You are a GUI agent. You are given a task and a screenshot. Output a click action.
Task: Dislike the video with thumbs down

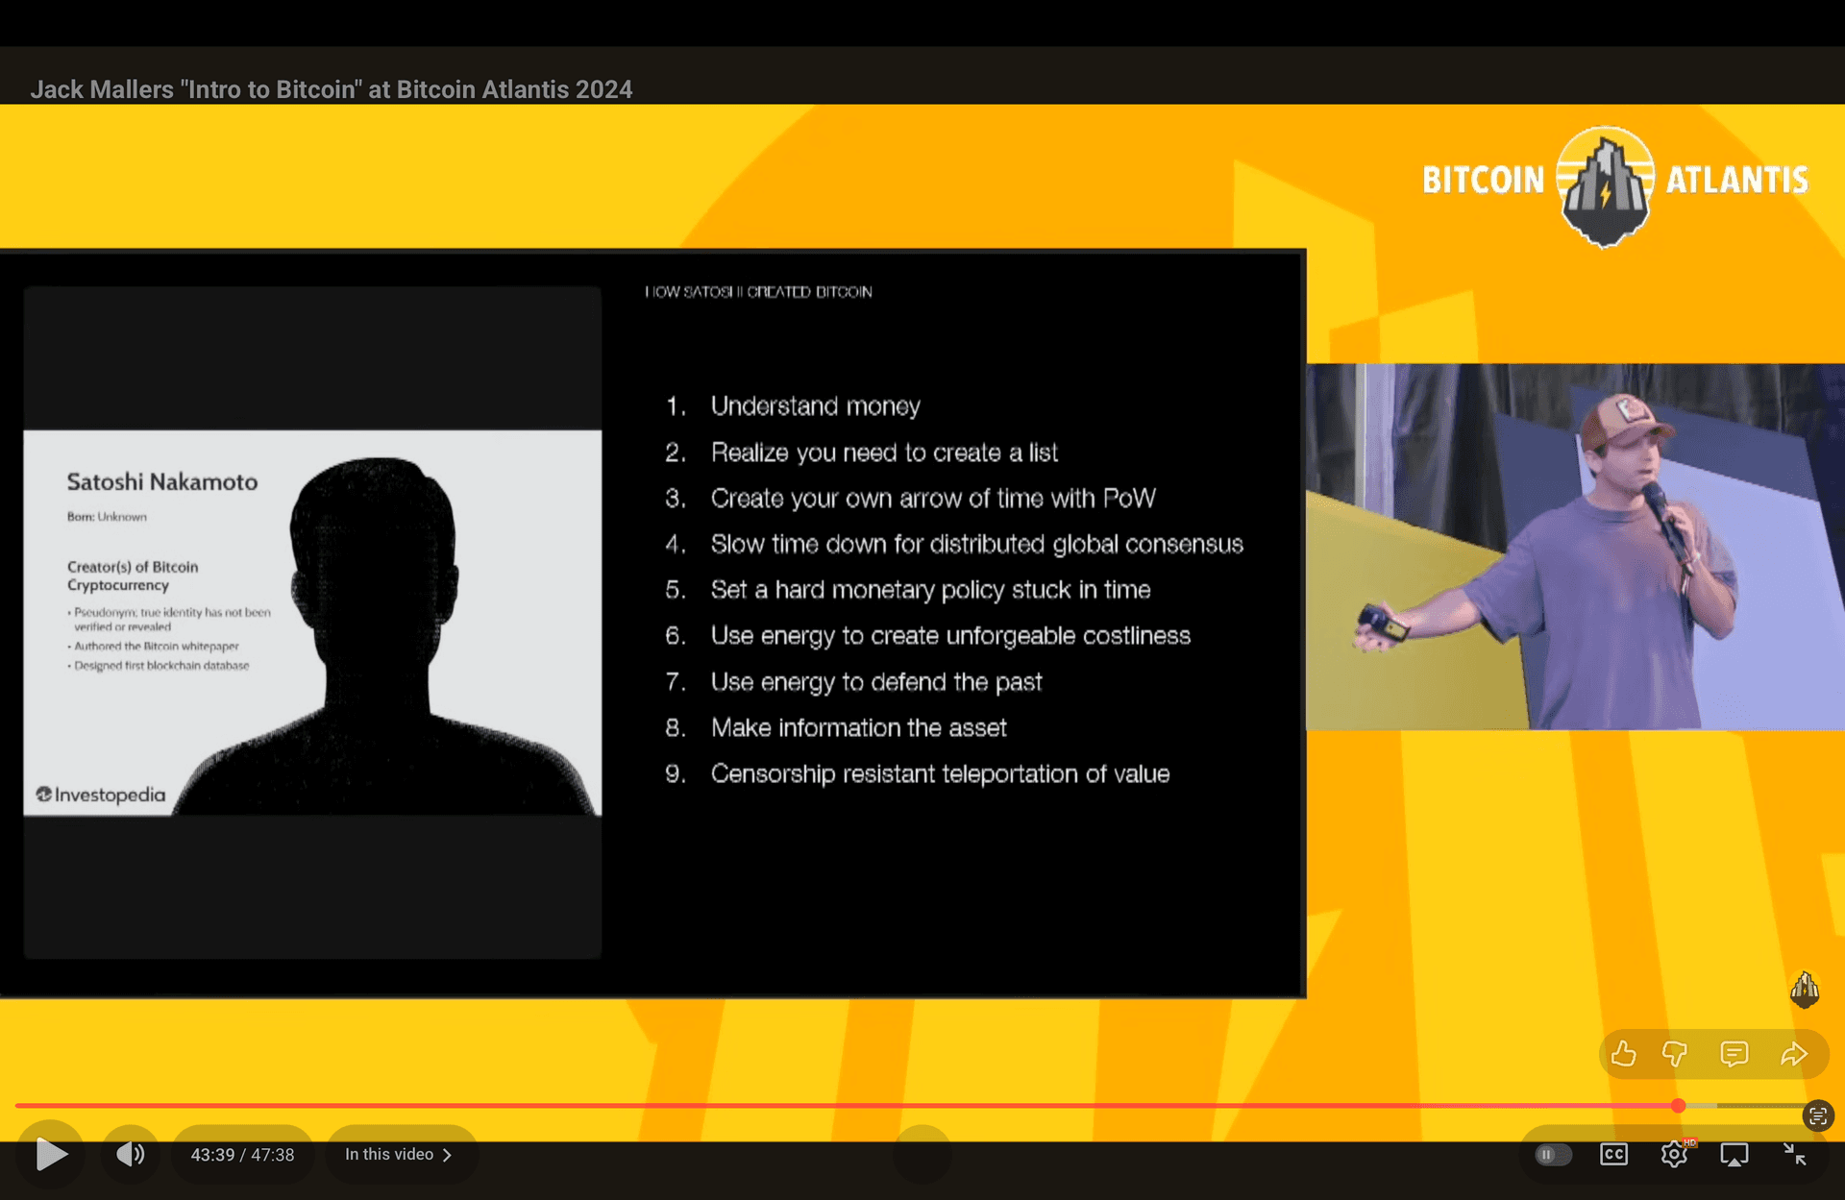tap(1675, 1054)
